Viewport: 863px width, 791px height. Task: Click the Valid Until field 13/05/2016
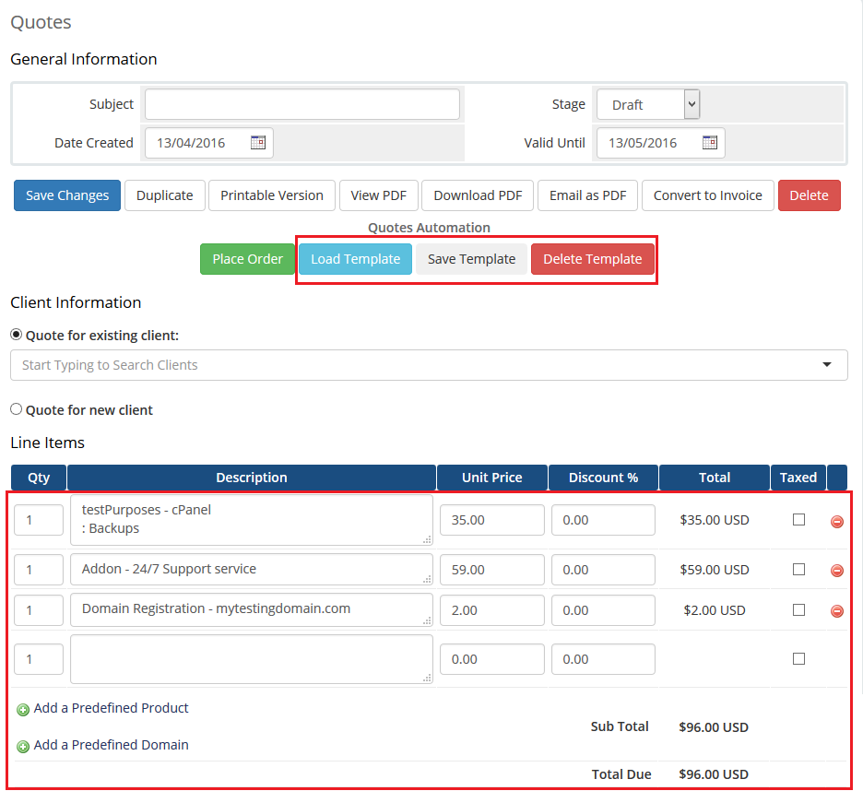(661, 143)
